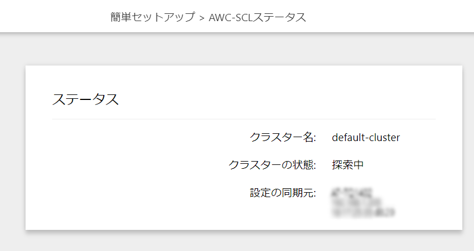The width and height of the screenshot is (474, 251).
Task: Click the クラスター名 label
Action: 283,137
